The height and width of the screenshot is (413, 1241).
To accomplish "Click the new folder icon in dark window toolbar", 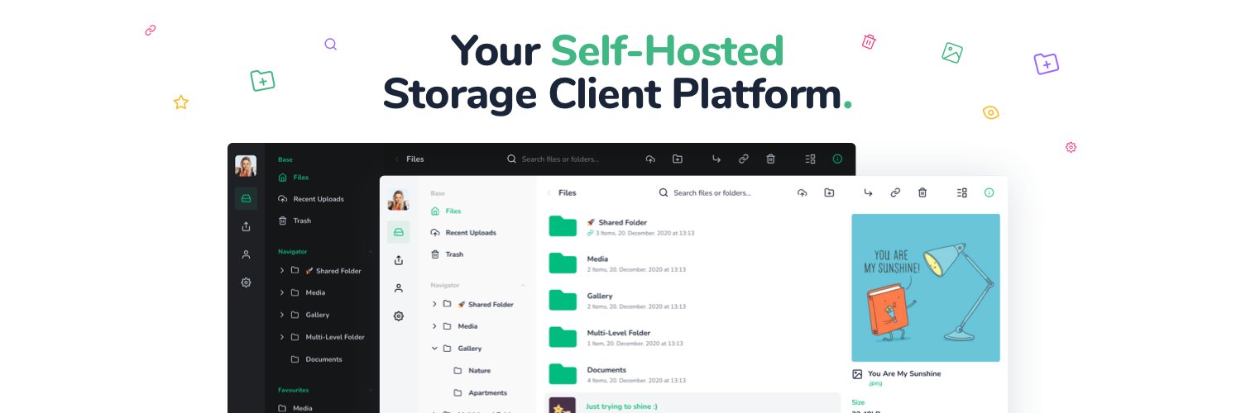I will coord(678,159).
